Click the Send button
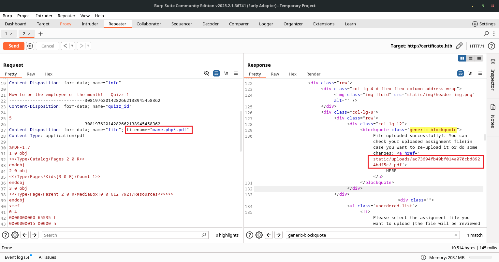The height and width of the screenshot is (262, 499). (14, 46)
